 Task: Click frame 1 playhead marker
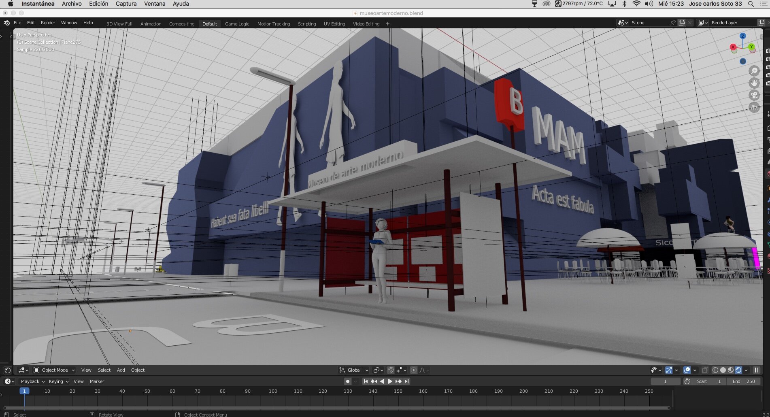[x=24, y=391]
